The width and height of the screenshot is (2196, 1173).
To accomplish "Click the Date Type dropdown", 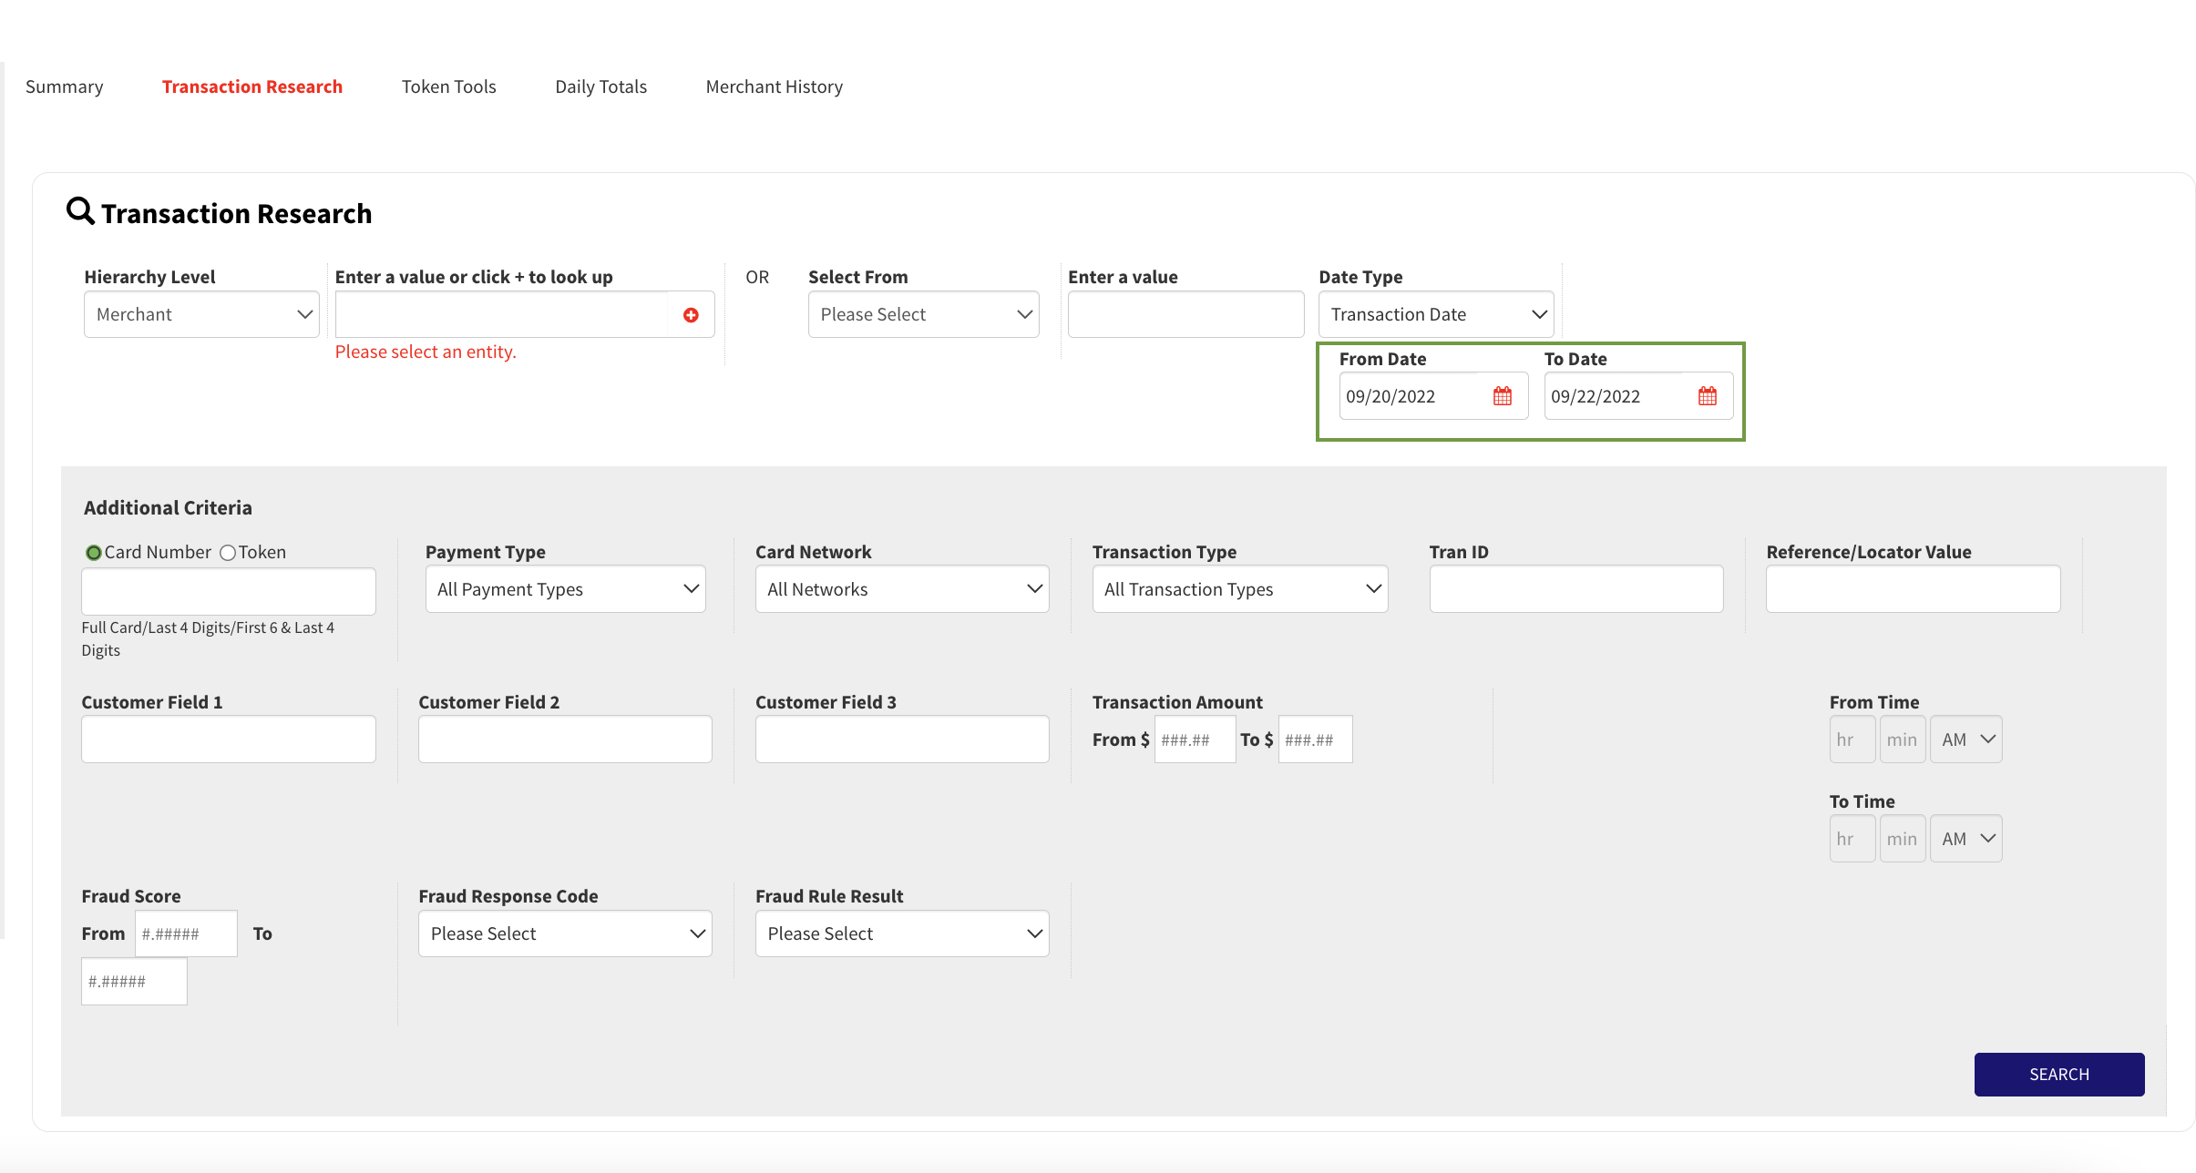I will (1433, 313).
